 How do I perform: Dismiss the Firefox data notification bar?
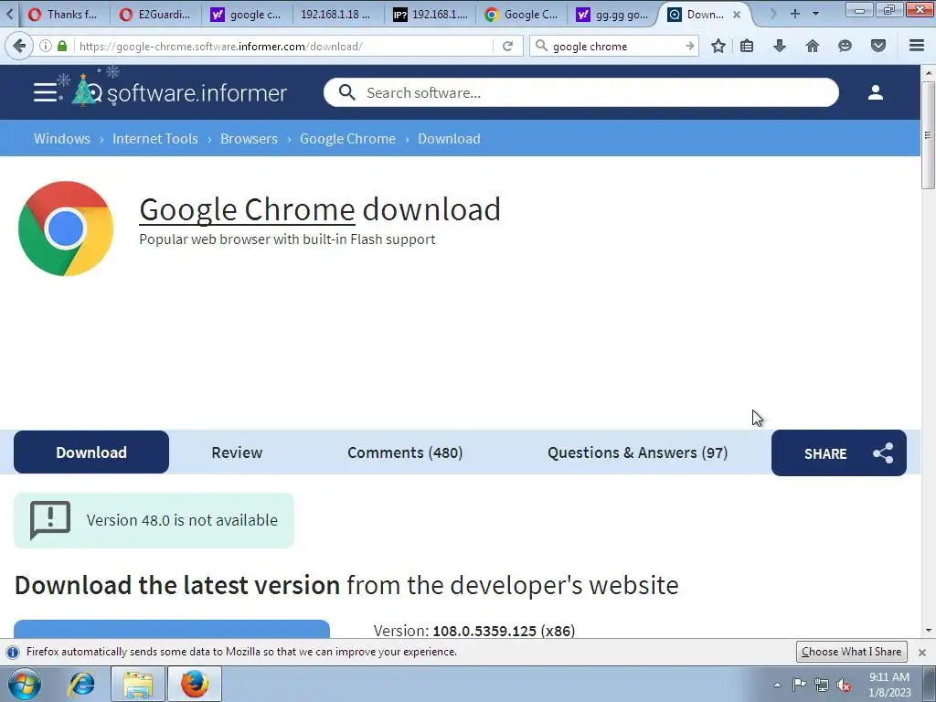tap(922, 652)
